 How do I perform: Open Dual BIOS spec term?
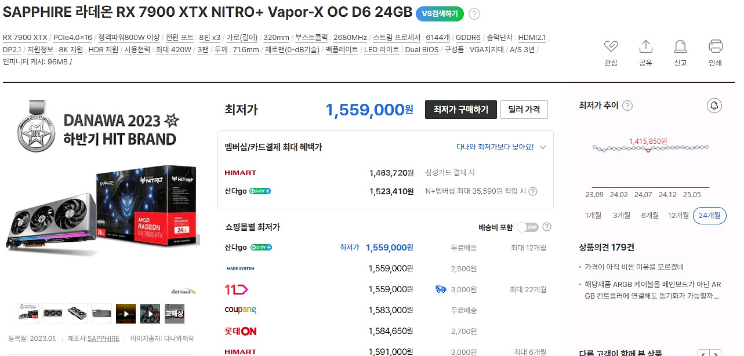pos(422,50)
